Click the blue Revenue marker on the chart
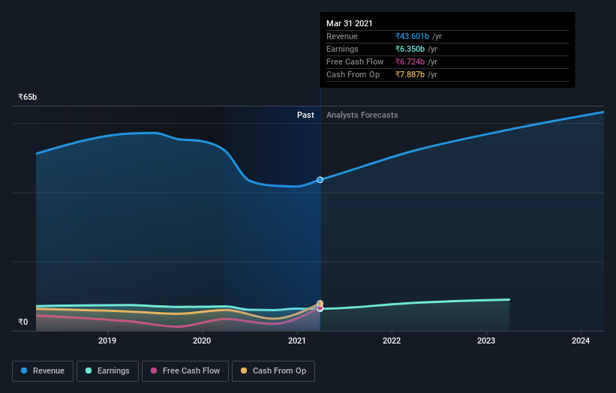The height and width of the screenshot is (393, 616). pos(320,180)
